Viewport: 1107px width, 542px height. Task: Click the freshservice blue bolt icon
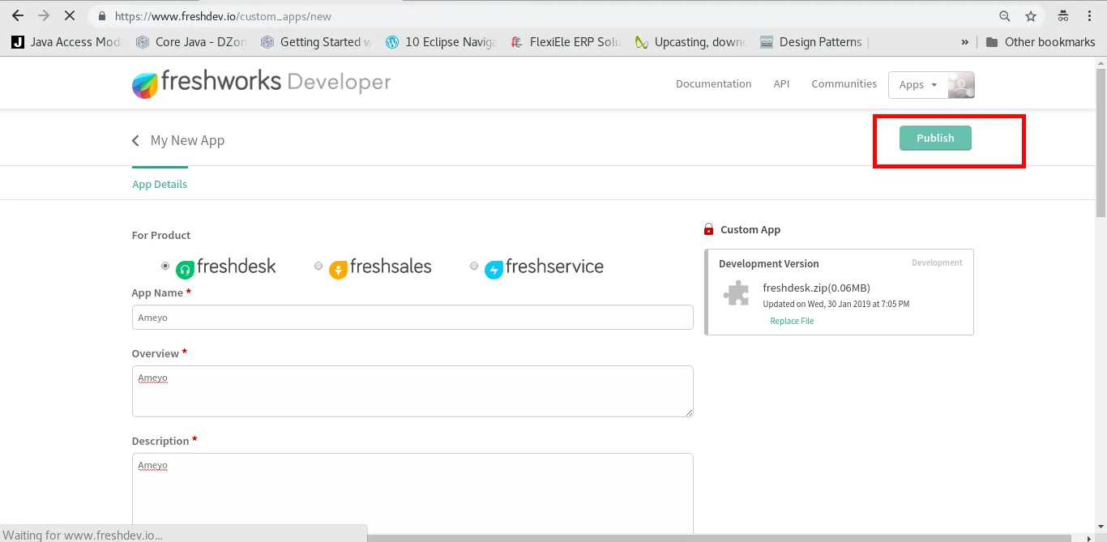tap(494, 270)
